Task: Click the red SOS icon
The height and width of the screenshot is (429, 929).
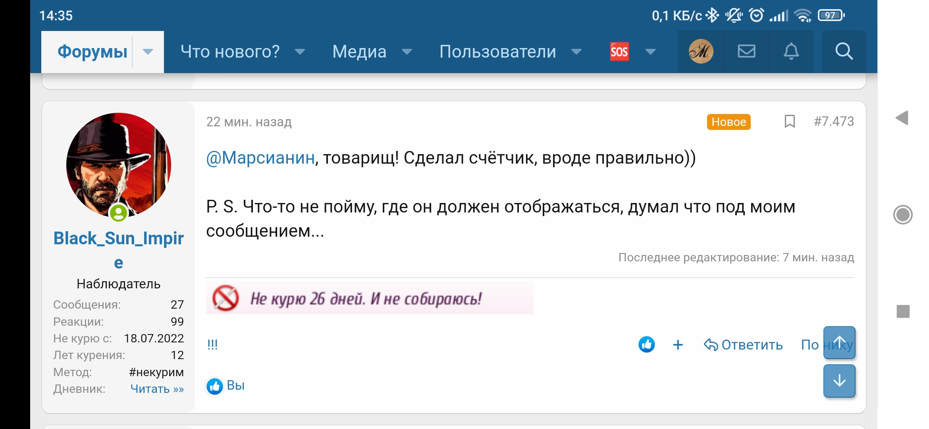Action: (x=619, y=51)
